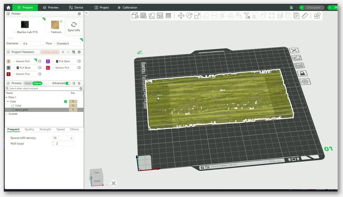343x197 pixels.
Task: Open the Strength settings tab
Action: click(45, 129)
